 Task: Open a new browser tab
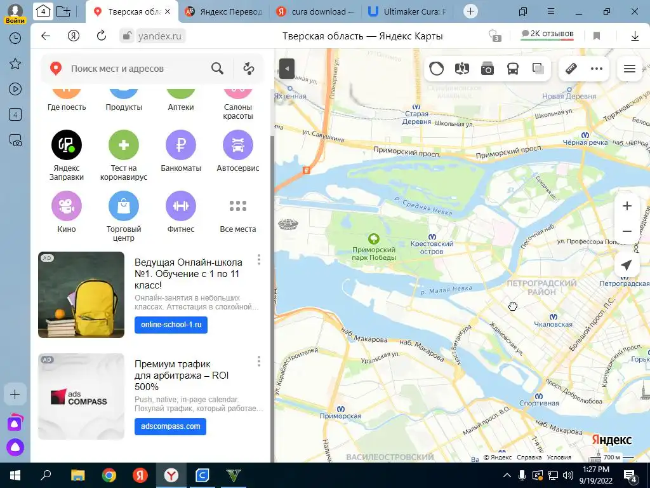click(470, 11)
